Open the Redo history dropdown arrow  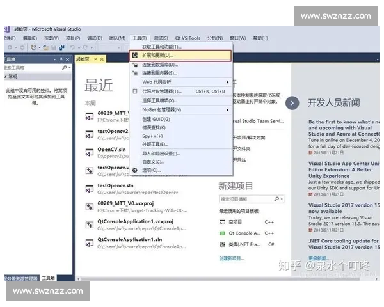pos(92,47)
